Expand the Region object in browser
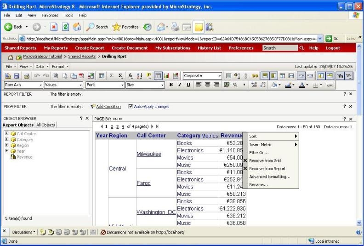 (x=7, y=145)
